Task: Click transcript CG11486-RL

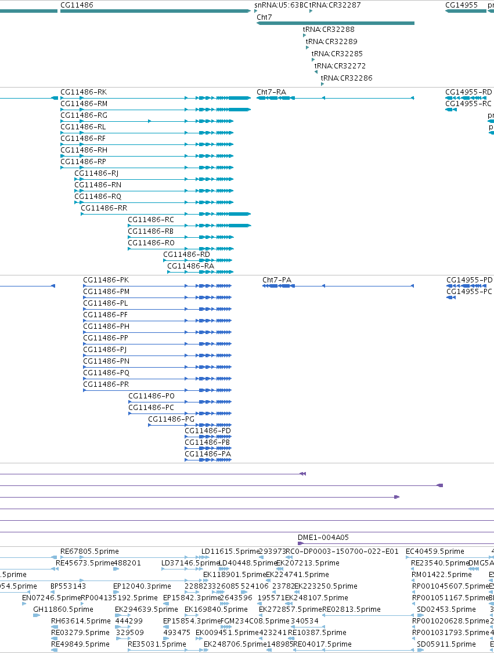Action: click(x=84, y=127)
